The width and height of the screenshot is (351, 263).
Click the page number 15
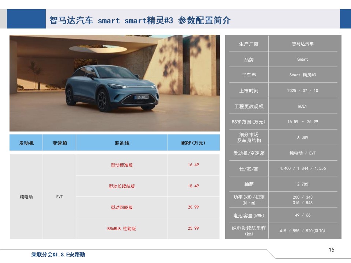332,249
